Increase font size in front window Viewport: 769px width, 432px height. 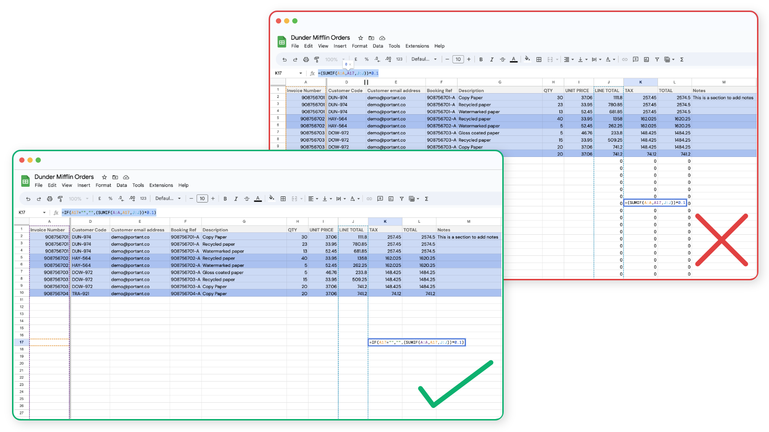click(213, 199)
